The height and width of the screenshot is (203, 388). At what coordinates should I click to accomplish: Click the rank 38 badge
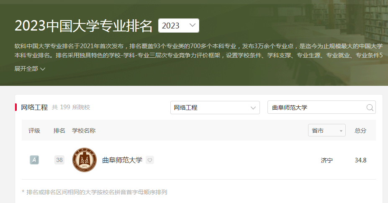(59, 160)
